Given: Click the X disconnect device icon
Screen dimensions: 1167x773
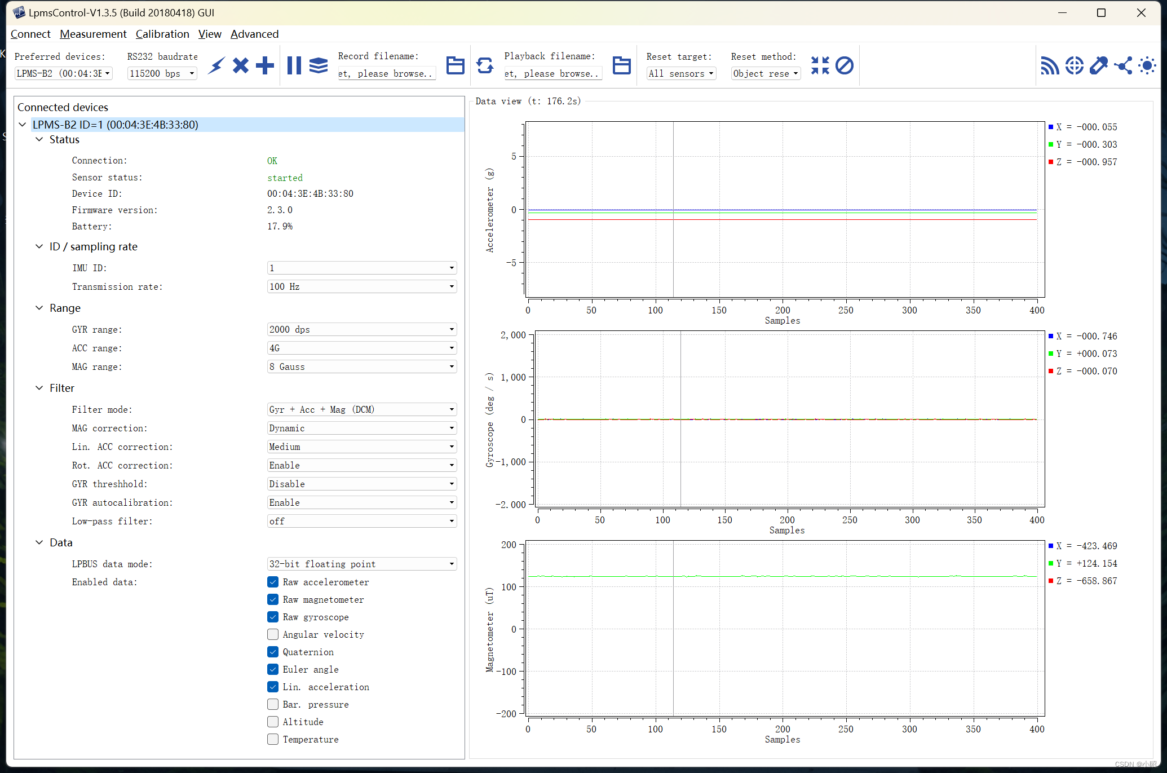Looking at the screenshot, I should 241,65.
